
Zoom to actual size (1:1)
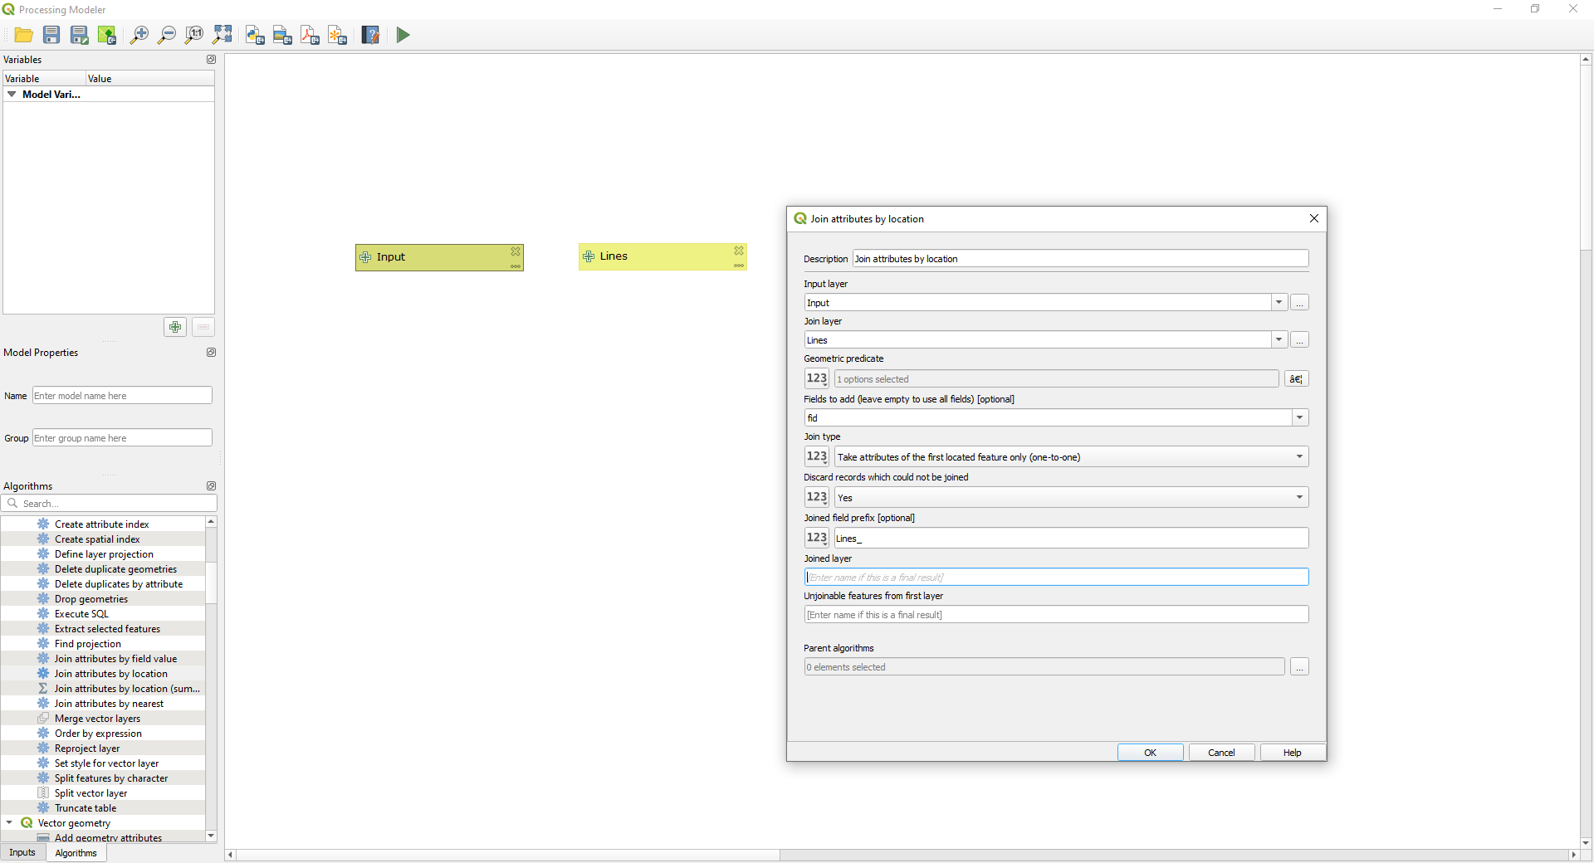click(193, 35)
